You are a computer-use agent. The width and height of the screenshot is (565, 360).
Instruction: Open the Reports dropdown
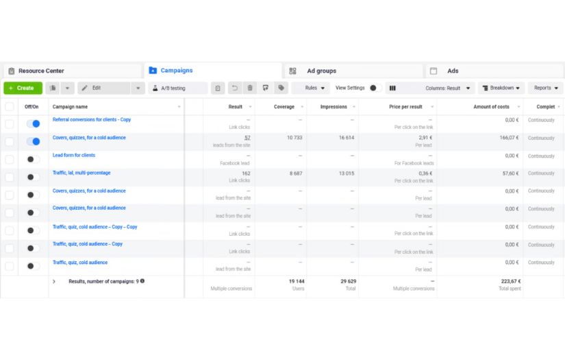point(546,88)
